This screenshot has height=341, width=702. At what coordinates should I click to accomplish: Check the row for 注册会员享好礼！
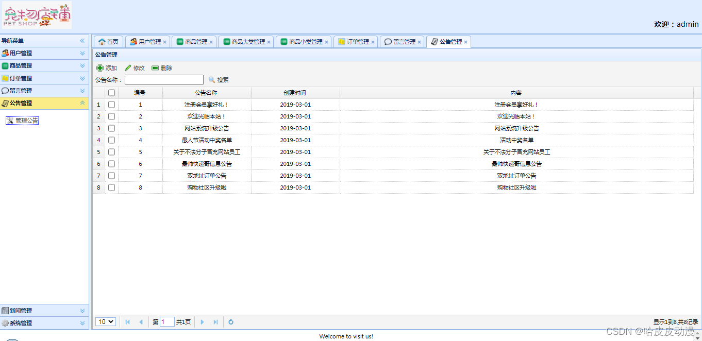(x=111, y=105)
